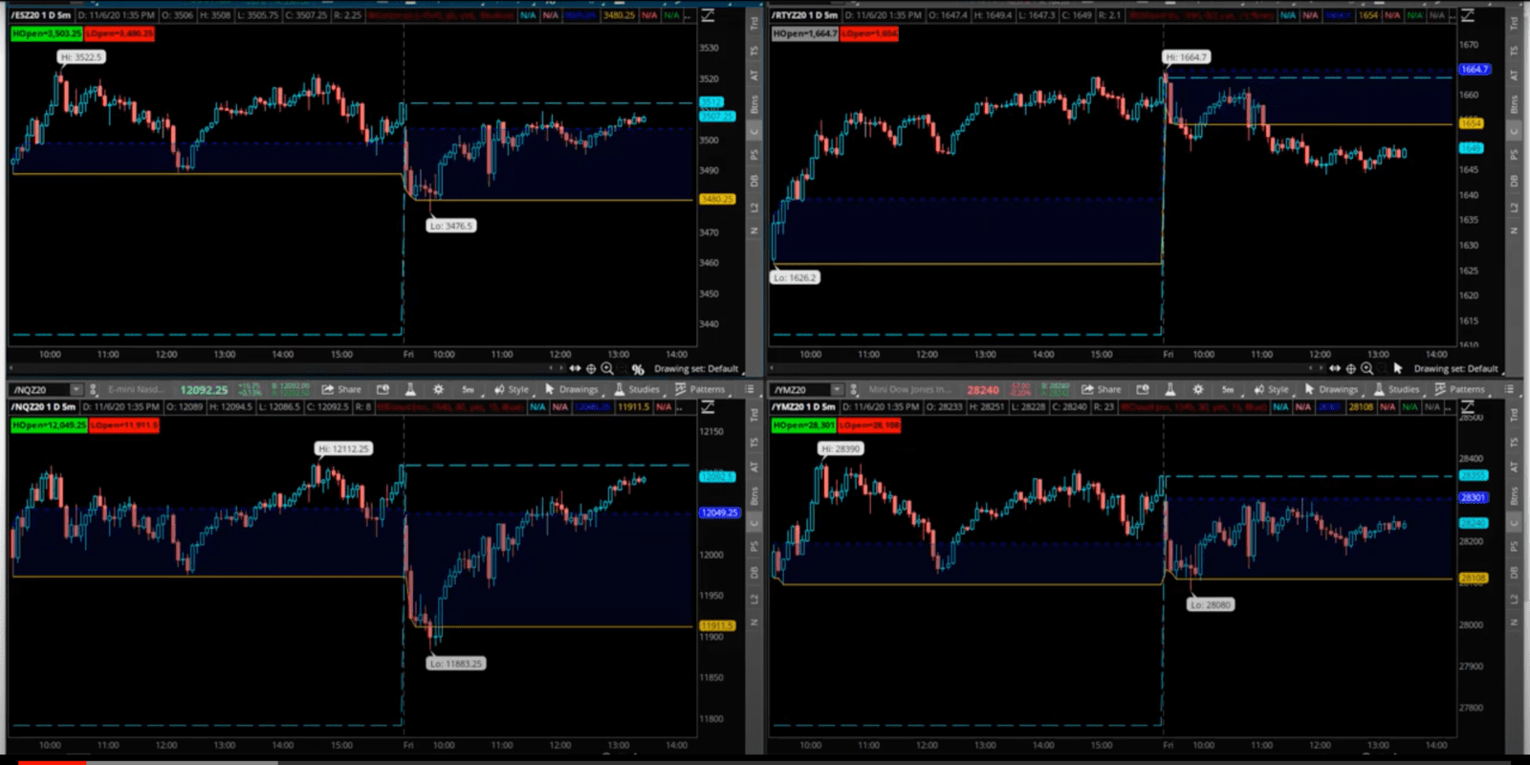Toggle the highlighted C side tab of /ESZ20 chart
The height and width of the screenshot is (765, 1530).
[754, 130]
